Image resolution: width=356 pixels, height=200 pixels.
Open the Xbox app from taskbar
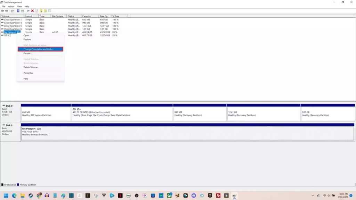pyautogui.click(x=169, y=195)
